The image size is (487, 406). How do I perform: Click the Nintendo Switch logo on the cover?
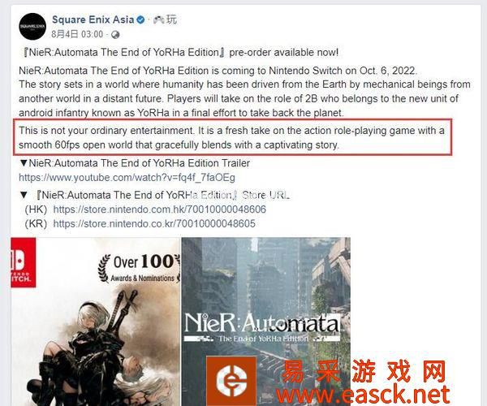[x=23, y=262]
